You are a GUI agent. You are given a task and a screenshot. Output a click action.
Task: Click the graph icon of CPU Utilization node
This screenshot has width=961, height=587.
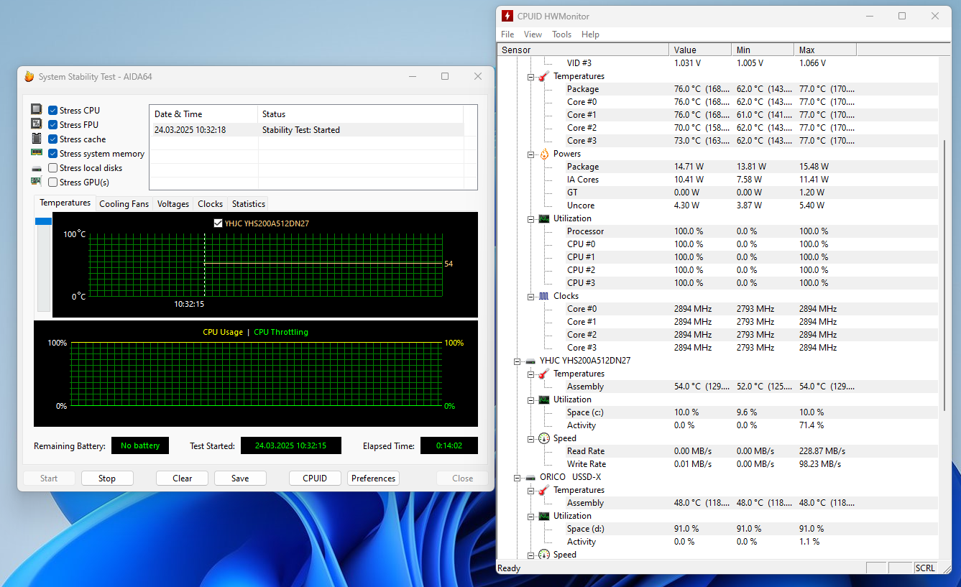pos(544,218)
